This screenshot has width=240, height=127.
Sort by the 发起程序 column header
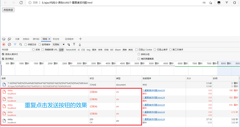click(164, 78)
